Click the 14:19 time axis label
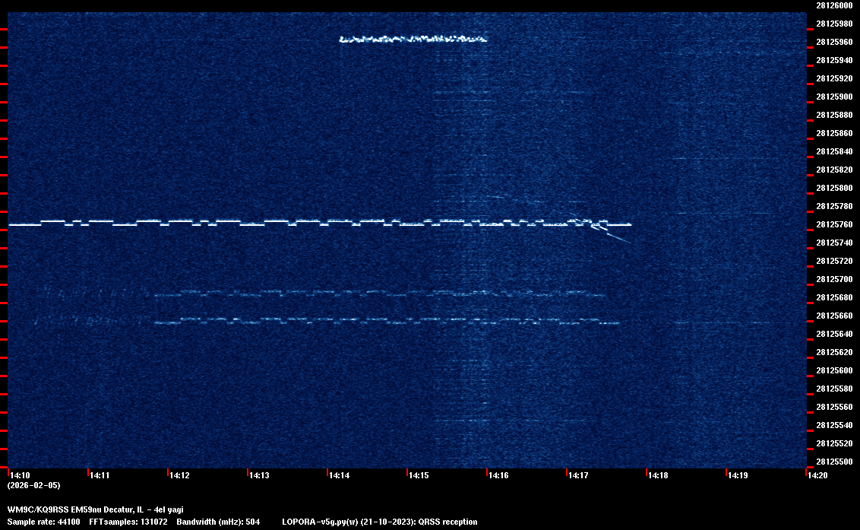 (x=738, y=475)
